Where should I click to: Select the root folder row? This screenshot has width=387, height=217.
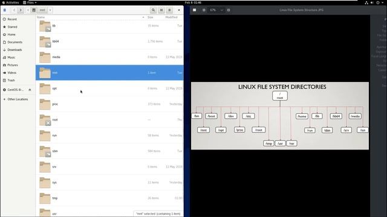click(109, 120)
